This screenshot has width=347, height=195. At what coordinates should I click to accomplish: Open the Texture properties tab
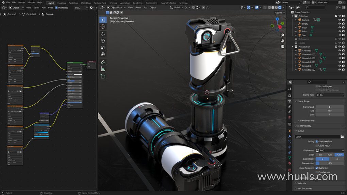click(x=290, y=170)
